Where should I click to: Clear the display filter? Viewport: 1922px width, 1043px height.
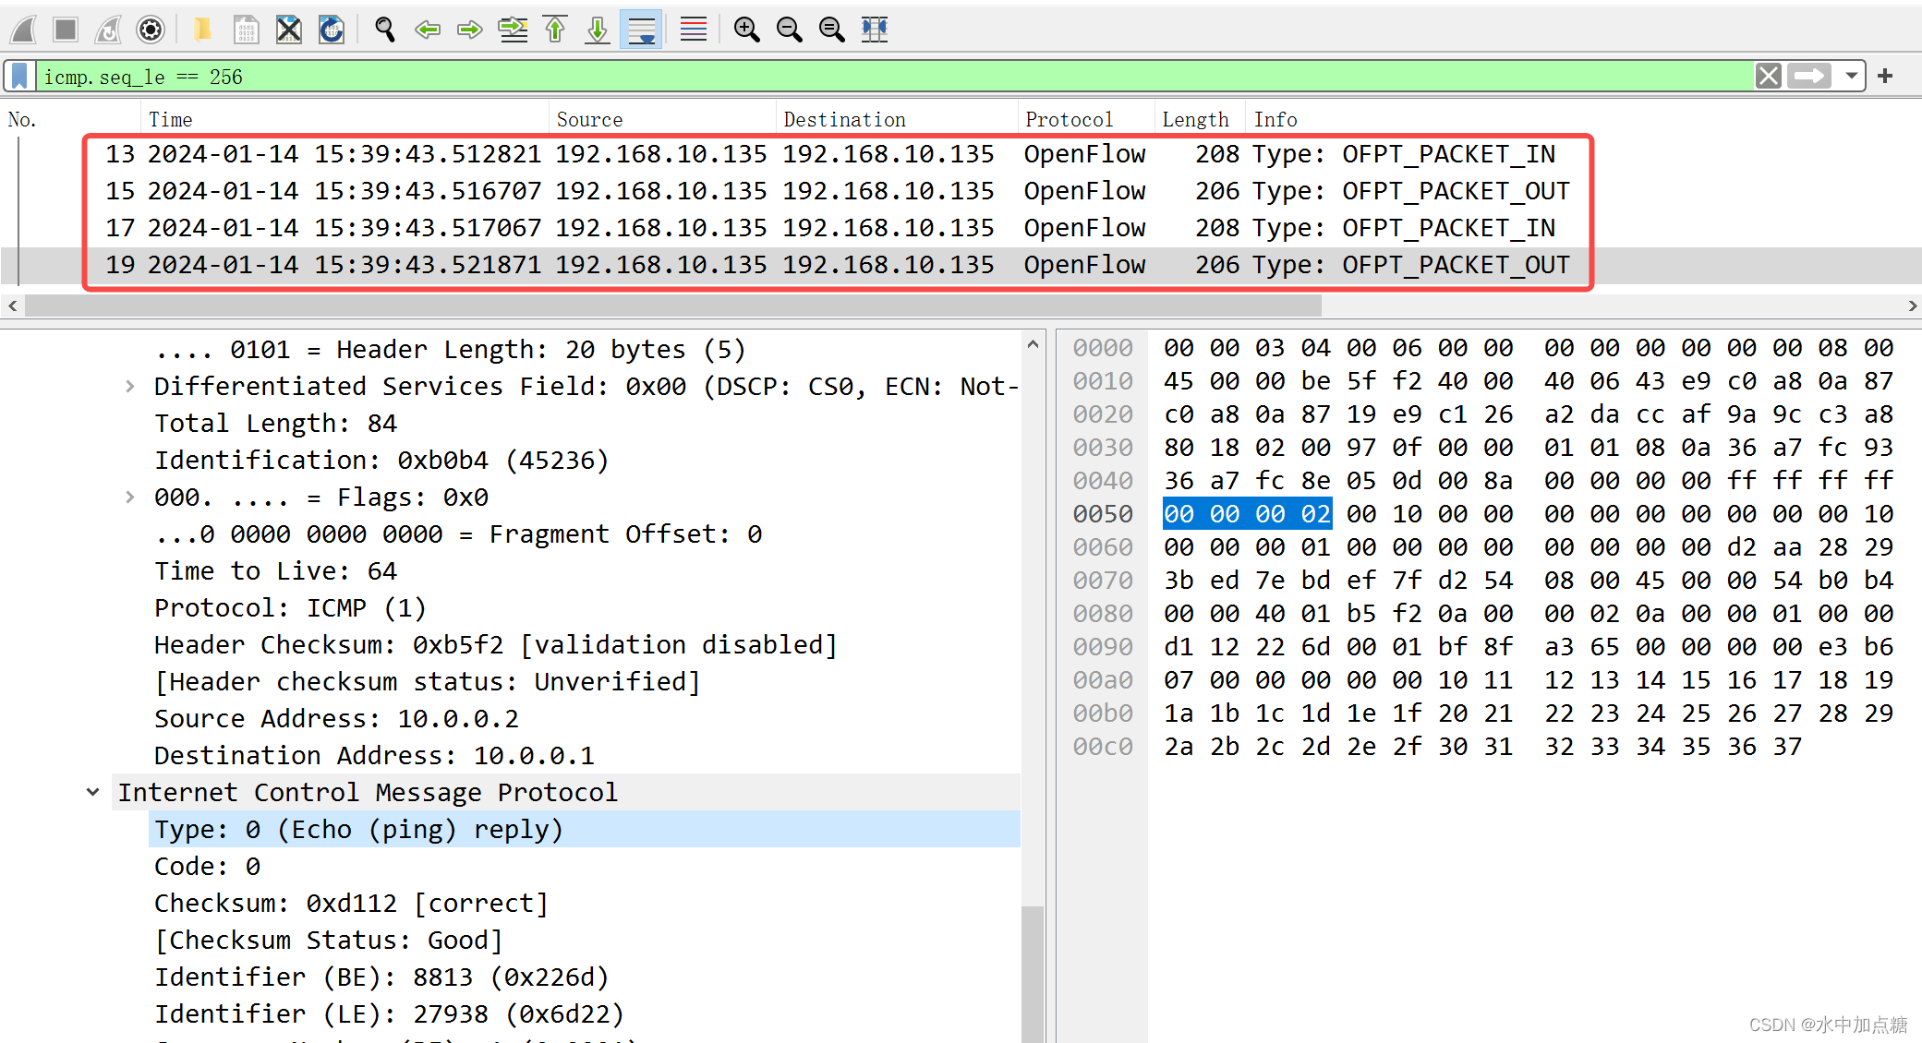[1768, 77]
